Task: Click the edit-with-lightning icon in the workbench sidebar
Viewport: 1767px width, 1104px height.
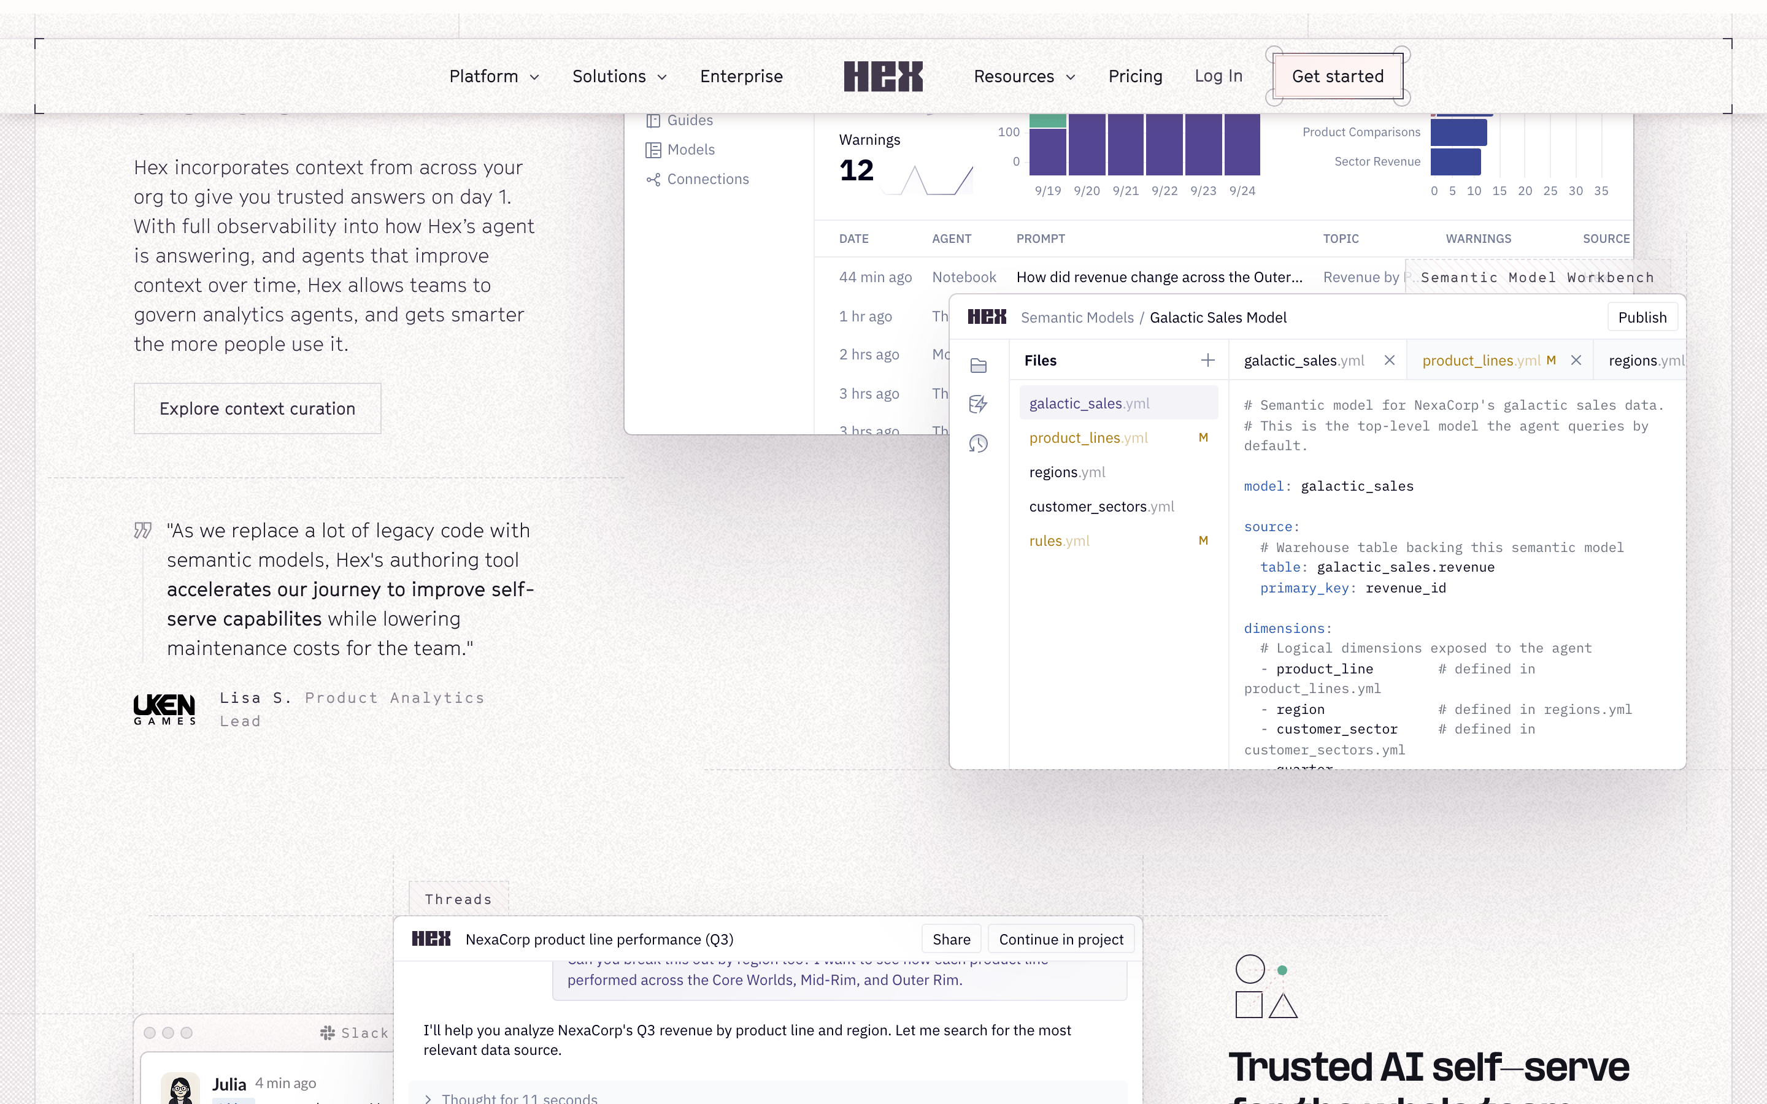Action: pos(979,404)
